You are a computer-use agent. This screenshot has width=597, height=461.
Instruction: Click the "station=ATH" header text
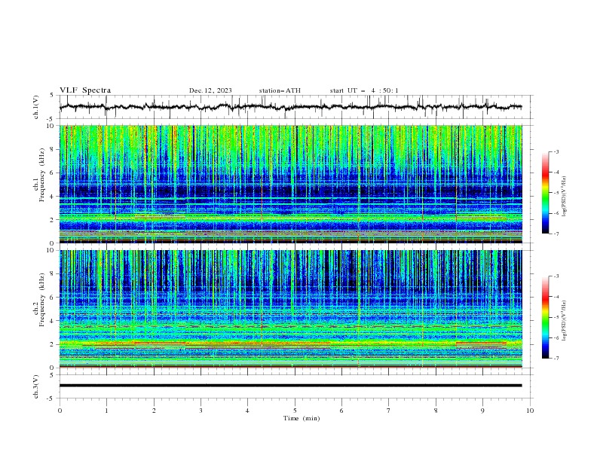[280, 90]
